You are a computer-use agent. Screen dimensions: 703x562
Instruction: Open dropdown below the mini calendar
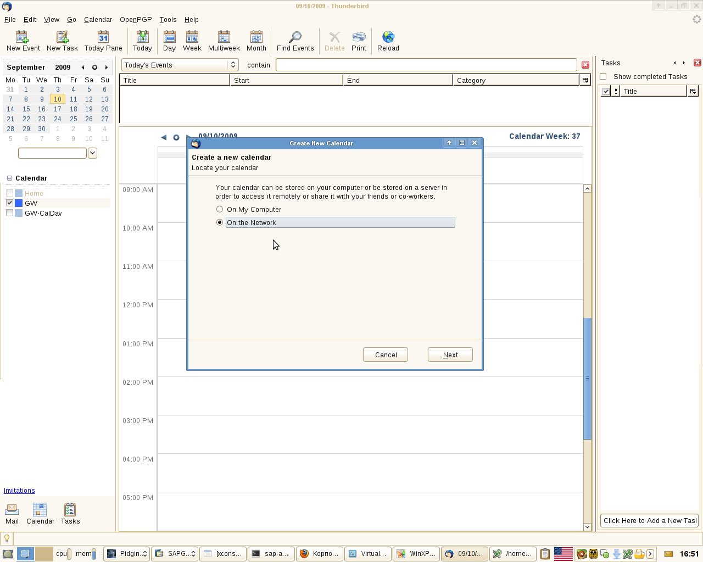pyautogui.click(x=92, y=153)
